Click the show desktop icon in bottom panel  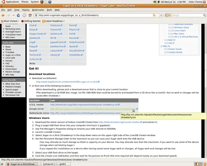2,164
